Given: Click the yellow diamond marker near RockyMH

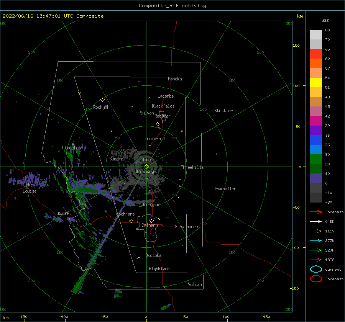Looking at the screenshot, I should pyautogui.click(x=102, y=100).
